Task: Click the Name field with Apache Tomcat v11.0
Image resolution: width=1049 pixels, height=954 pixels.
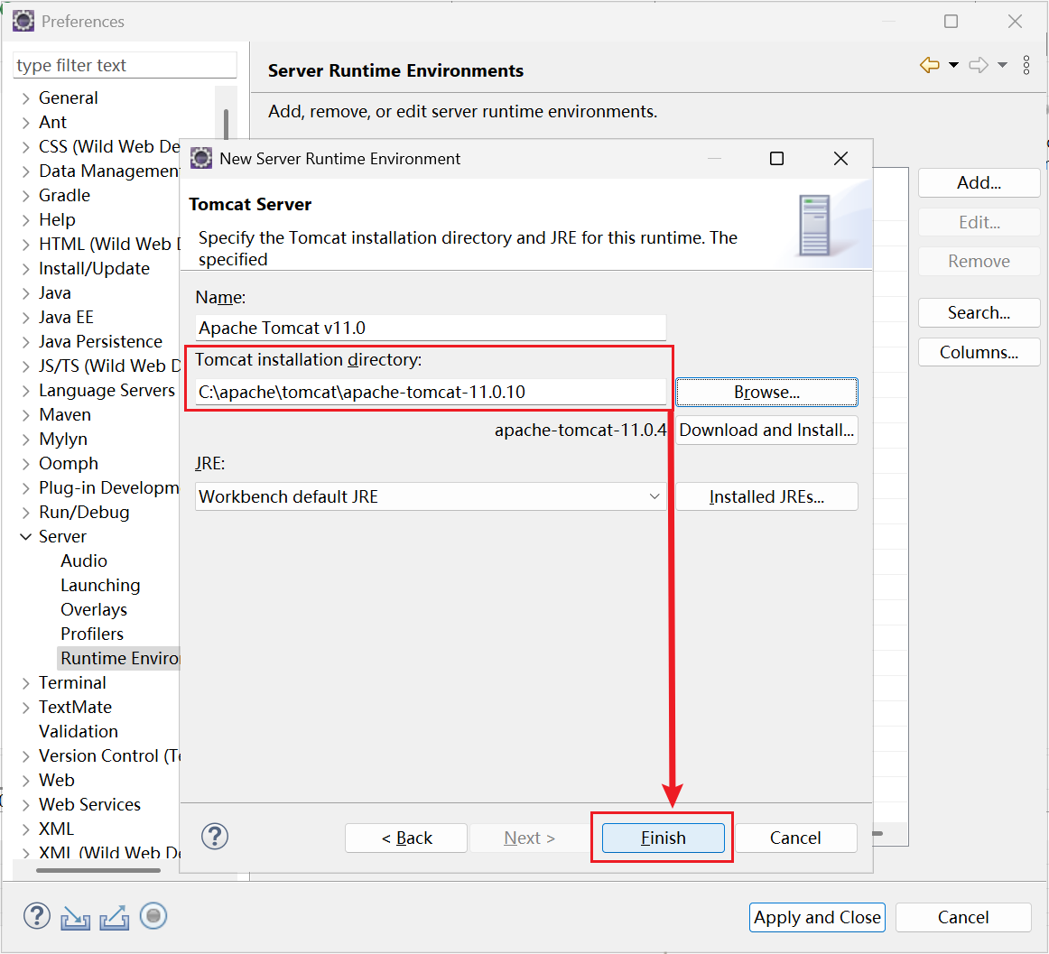Action: pos(431,328)
